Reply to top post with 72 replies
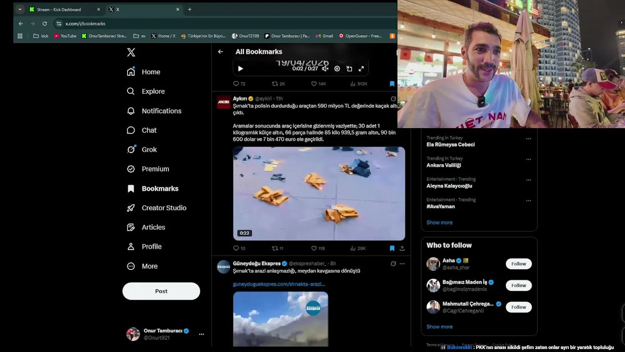This screenshot has width=625, height=352. (x=239, y=84)
